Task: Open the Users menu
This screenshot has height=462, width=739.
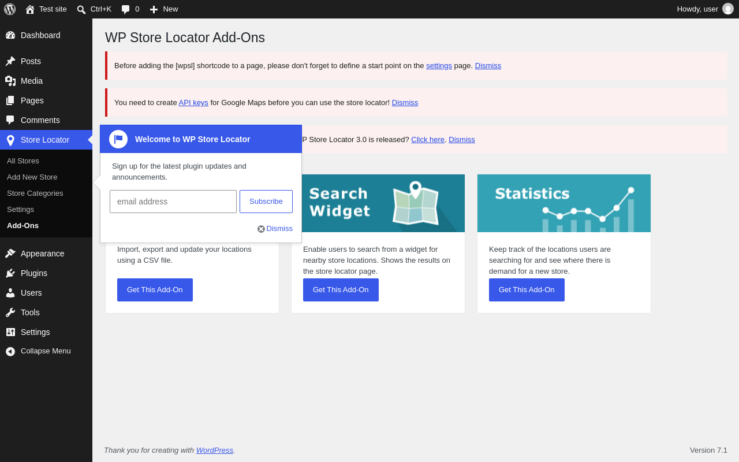Action: click(46, 293)
